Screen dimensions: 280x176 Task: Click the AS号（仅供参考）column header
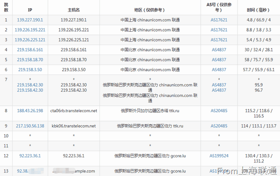[x=219, y=7]
